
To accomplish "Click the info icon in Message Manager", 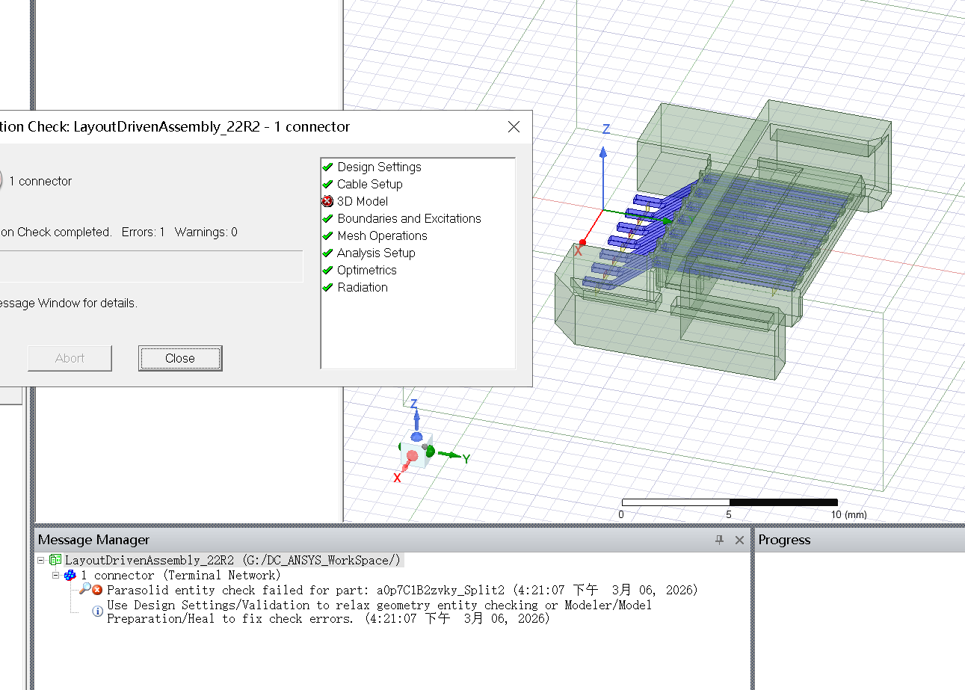I will point(97,612).
